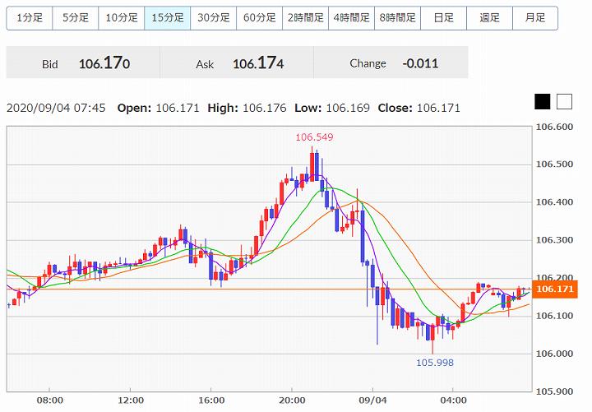Click the 09/04 date axis label
The width and height of the screenshot is (592, 412).
tap(372, 400)
